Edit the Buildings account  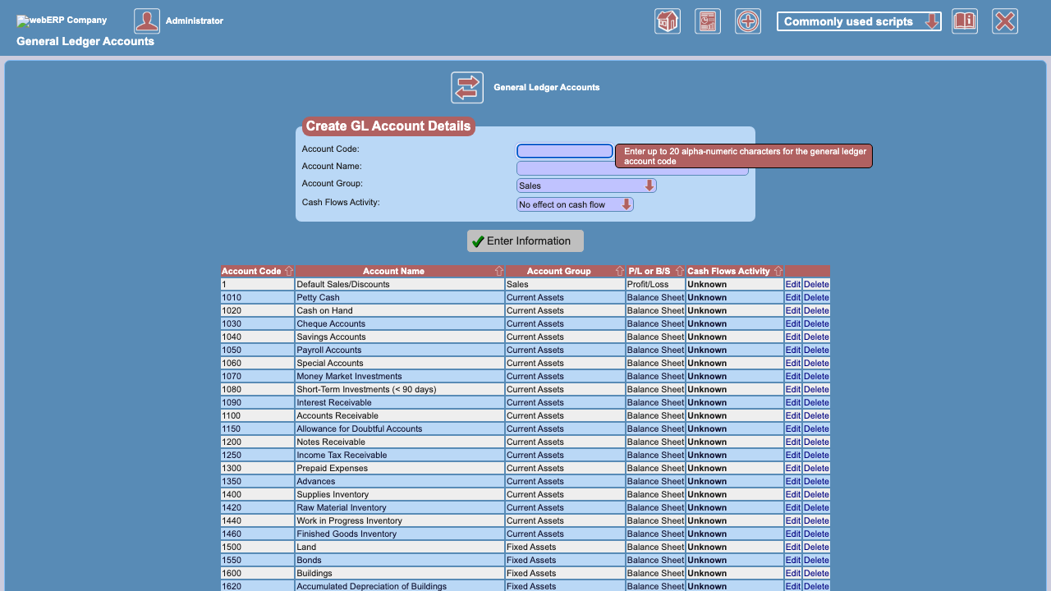click(792, 573)
